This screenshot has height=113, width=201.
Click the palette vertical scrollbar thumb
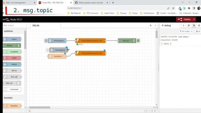(x=25, y=40)
